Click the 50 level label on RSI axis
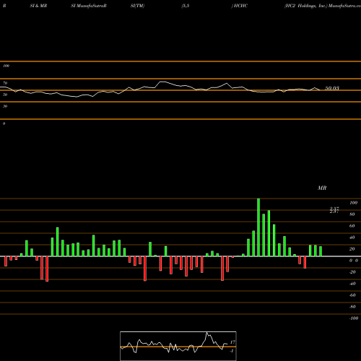 [5, 95]
